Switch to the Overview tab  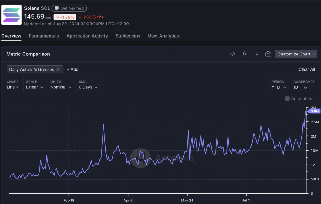[x=11, y=36]
